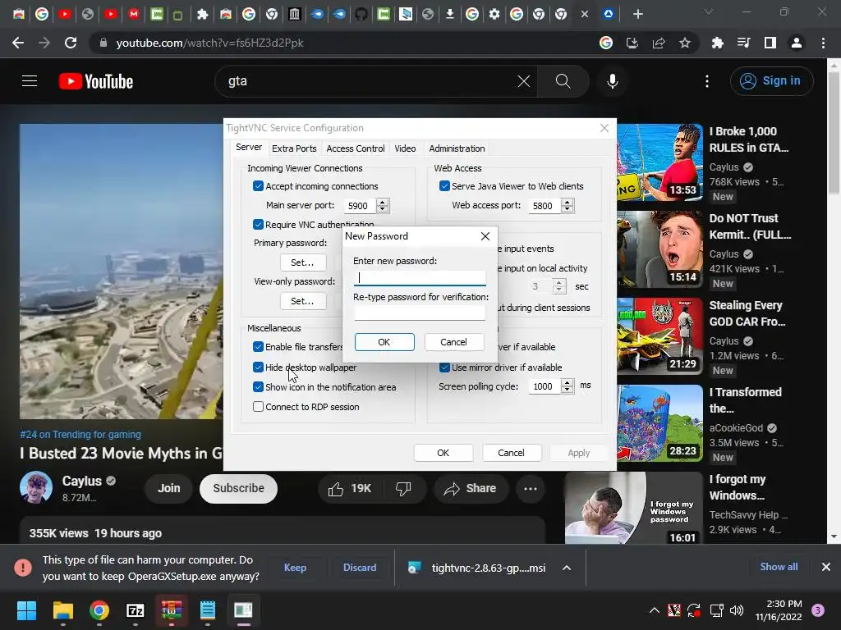Click OK in TightVNC Service Configuration
841x630 pixels.
click(x=443, y=453)
